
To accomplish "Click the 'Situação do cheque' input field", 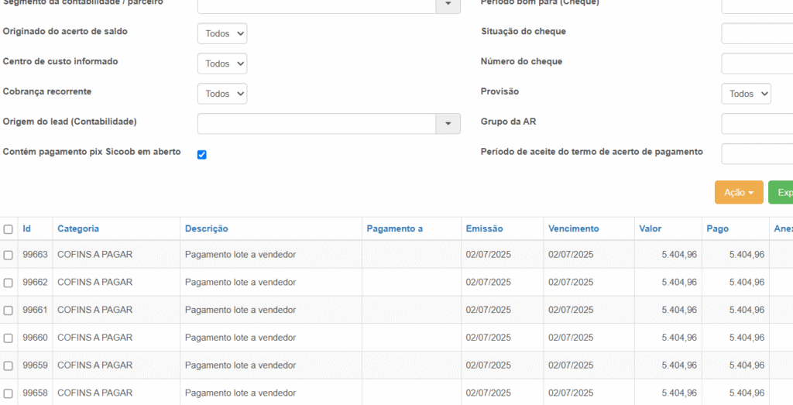I will point(757,33).
